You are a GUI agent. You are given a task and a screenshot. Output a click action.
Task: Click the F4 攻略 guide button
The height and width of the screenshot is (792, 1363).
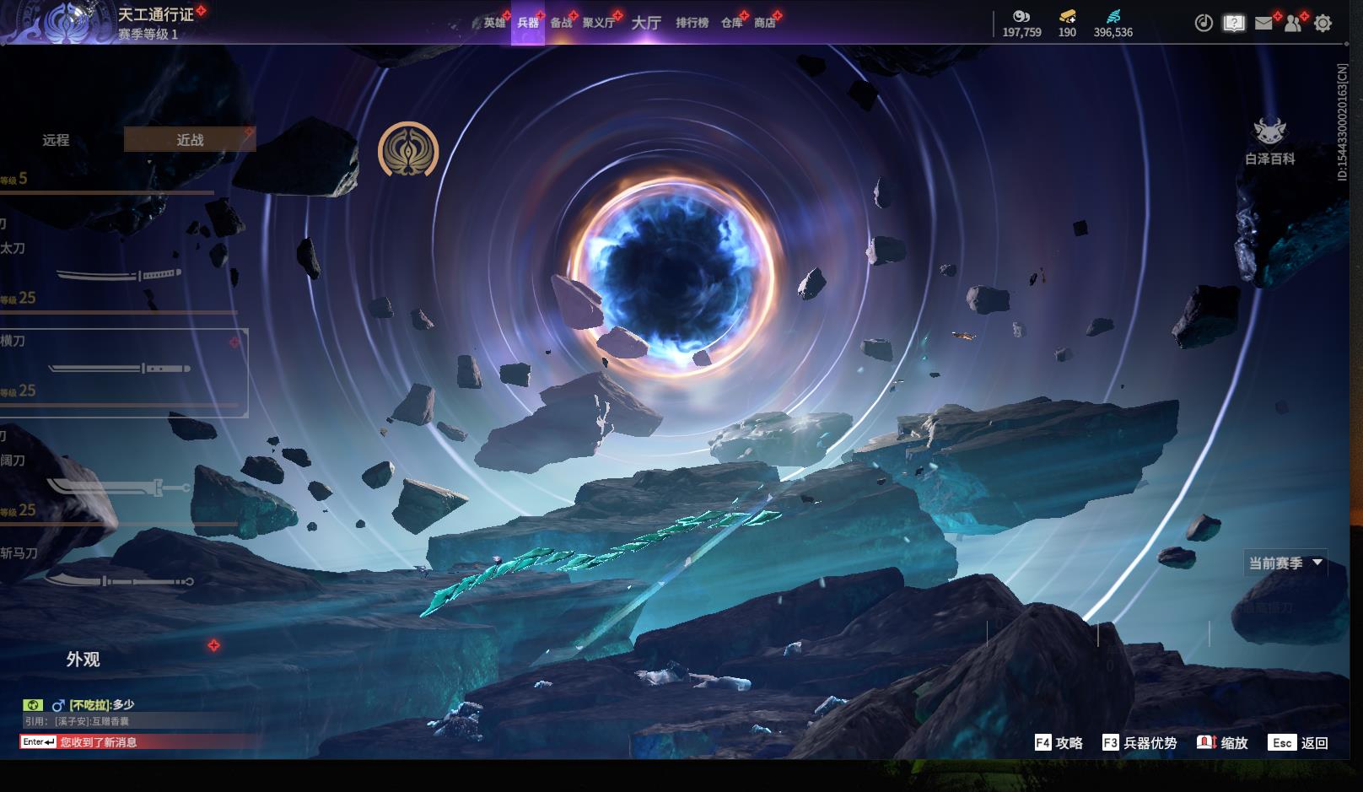coord(1059,742)
